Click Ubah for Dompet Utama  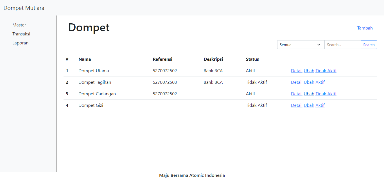click(309, 71)
